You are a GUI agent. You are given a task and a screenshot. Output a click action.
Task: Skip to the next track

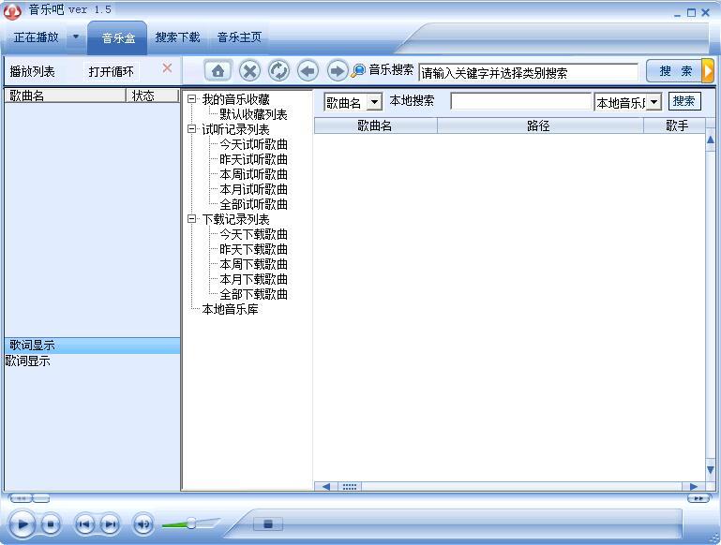tap(110, 523)
